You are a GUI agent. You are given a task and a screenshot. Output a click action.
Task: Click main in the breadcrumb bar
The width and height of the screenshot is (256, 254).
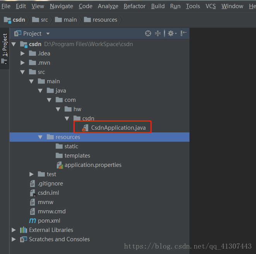pyautogui.click(x=70, y=20)
